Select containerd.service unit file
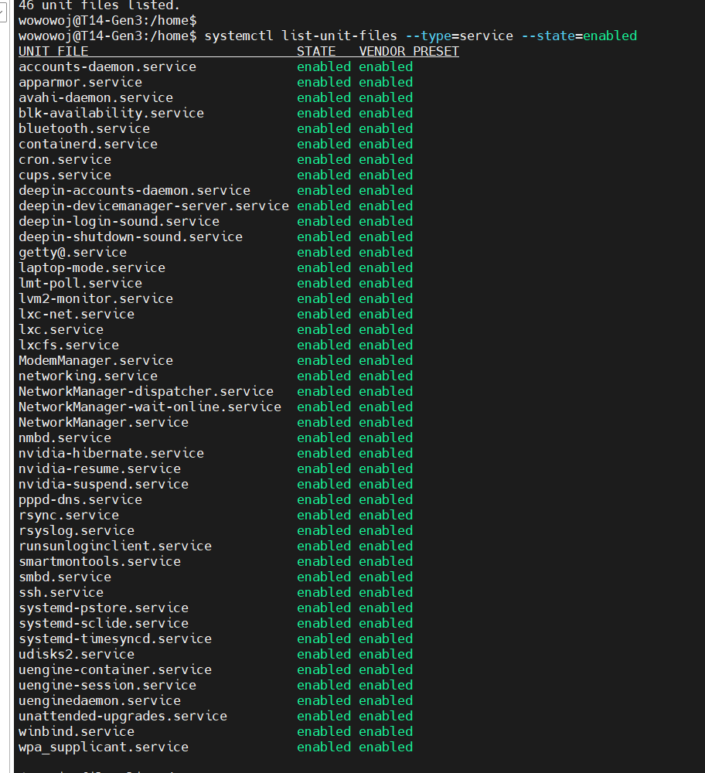The height and width of the screenshot is (773, 705). point(88,144)
